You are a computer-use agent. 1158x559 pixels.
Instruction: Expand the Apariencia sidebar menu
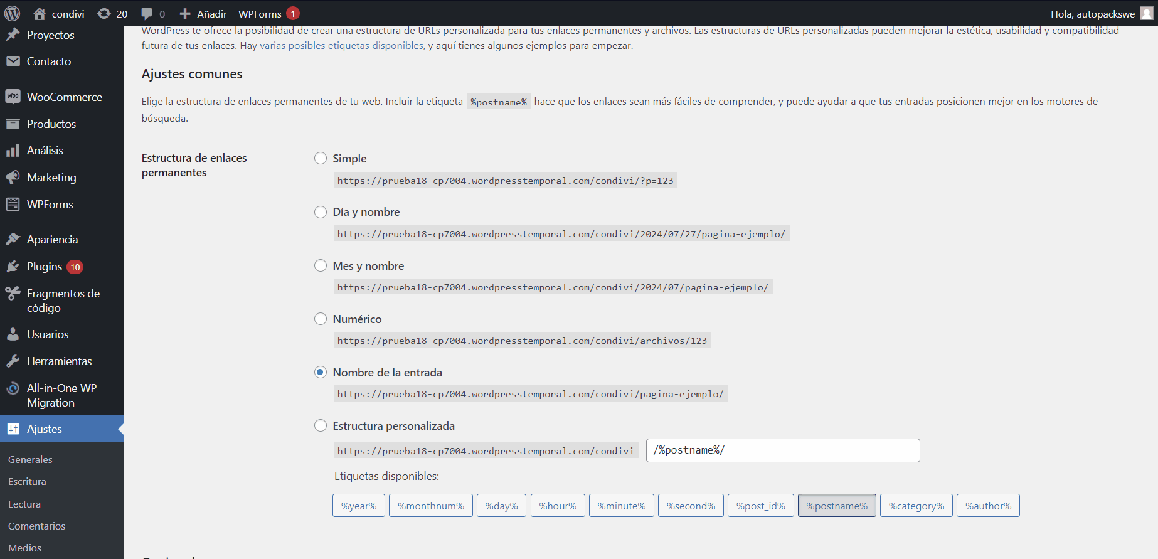pyautogui.click(x=52, y=240)
